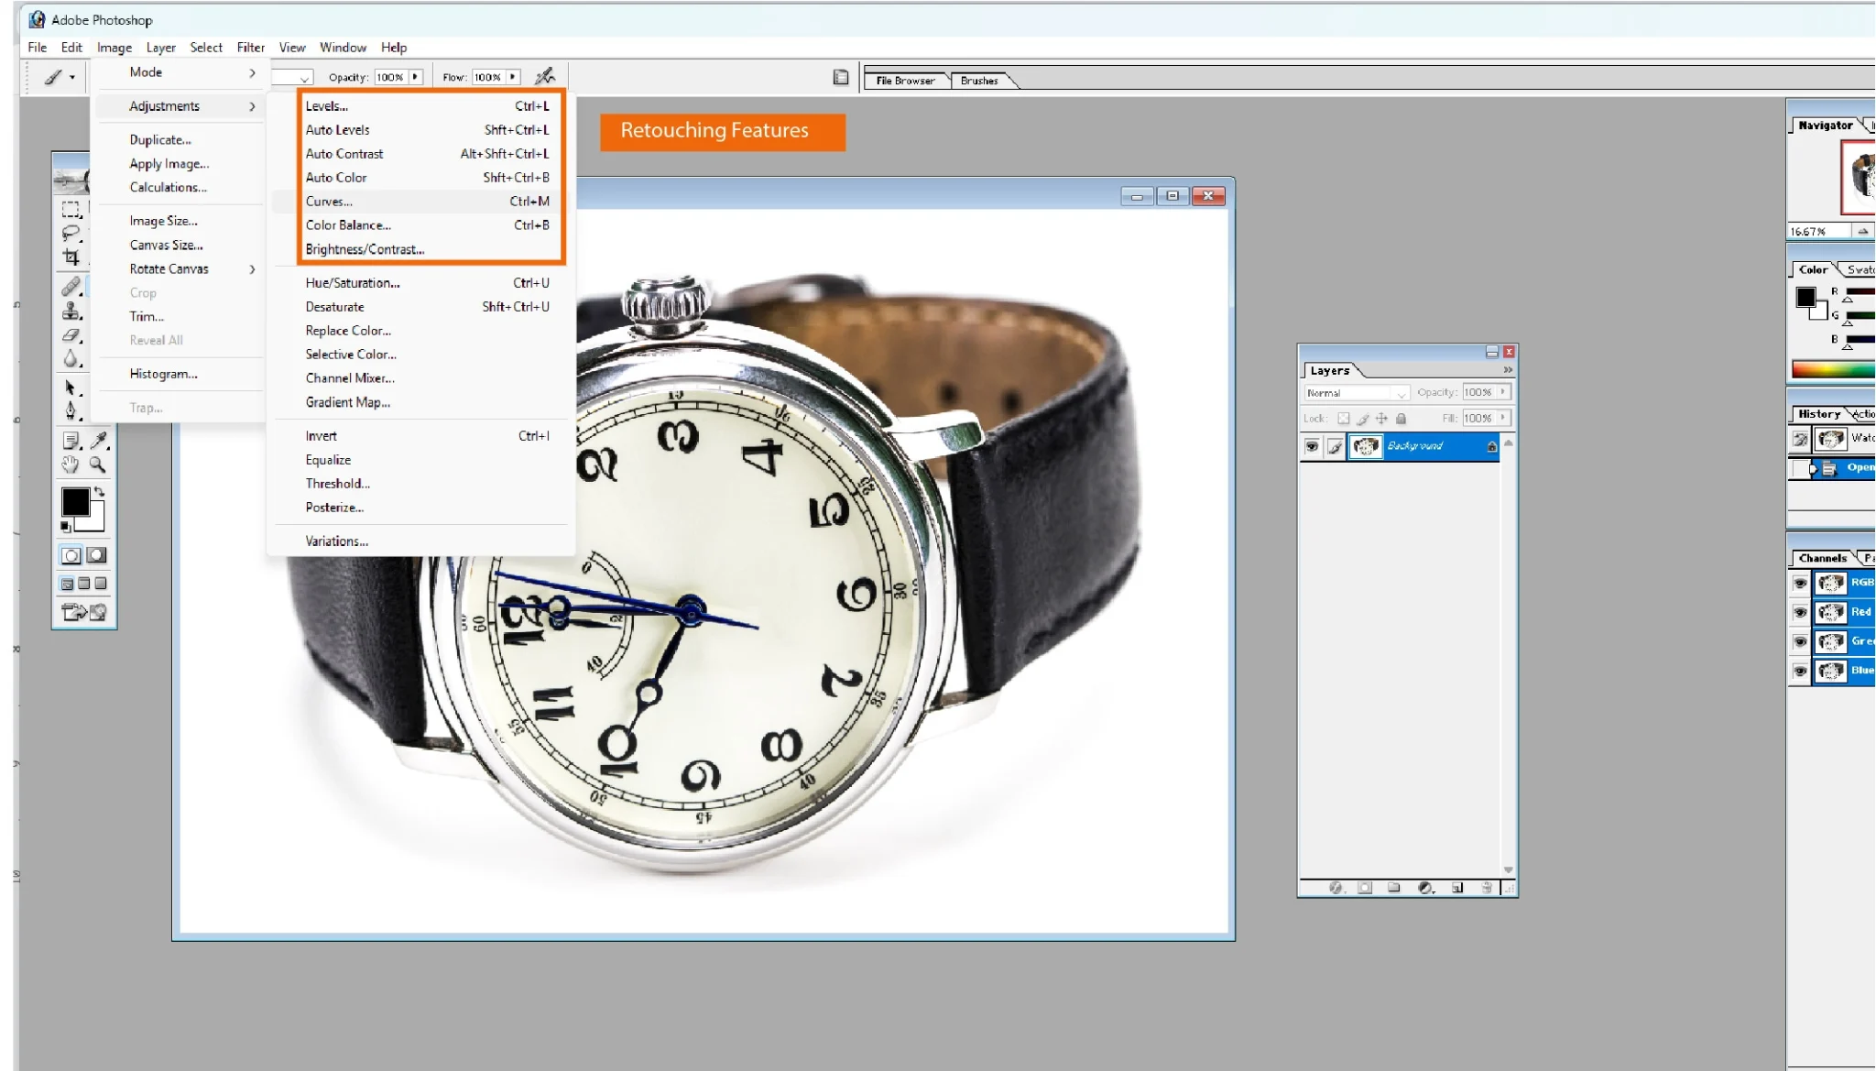
Task: Switch to Standard Mode editing
Action: (71, 555)
